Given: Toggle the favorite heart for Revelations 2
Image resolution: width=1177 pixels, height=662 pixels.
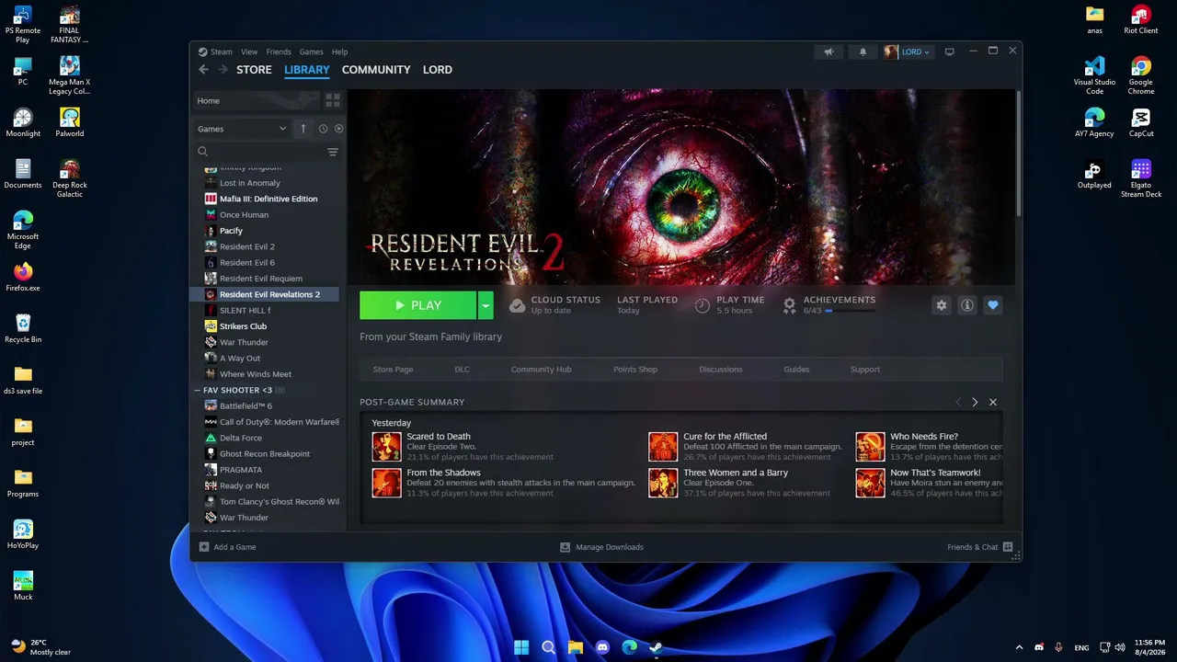Looking at the screenshot, I should click(992, 305).
